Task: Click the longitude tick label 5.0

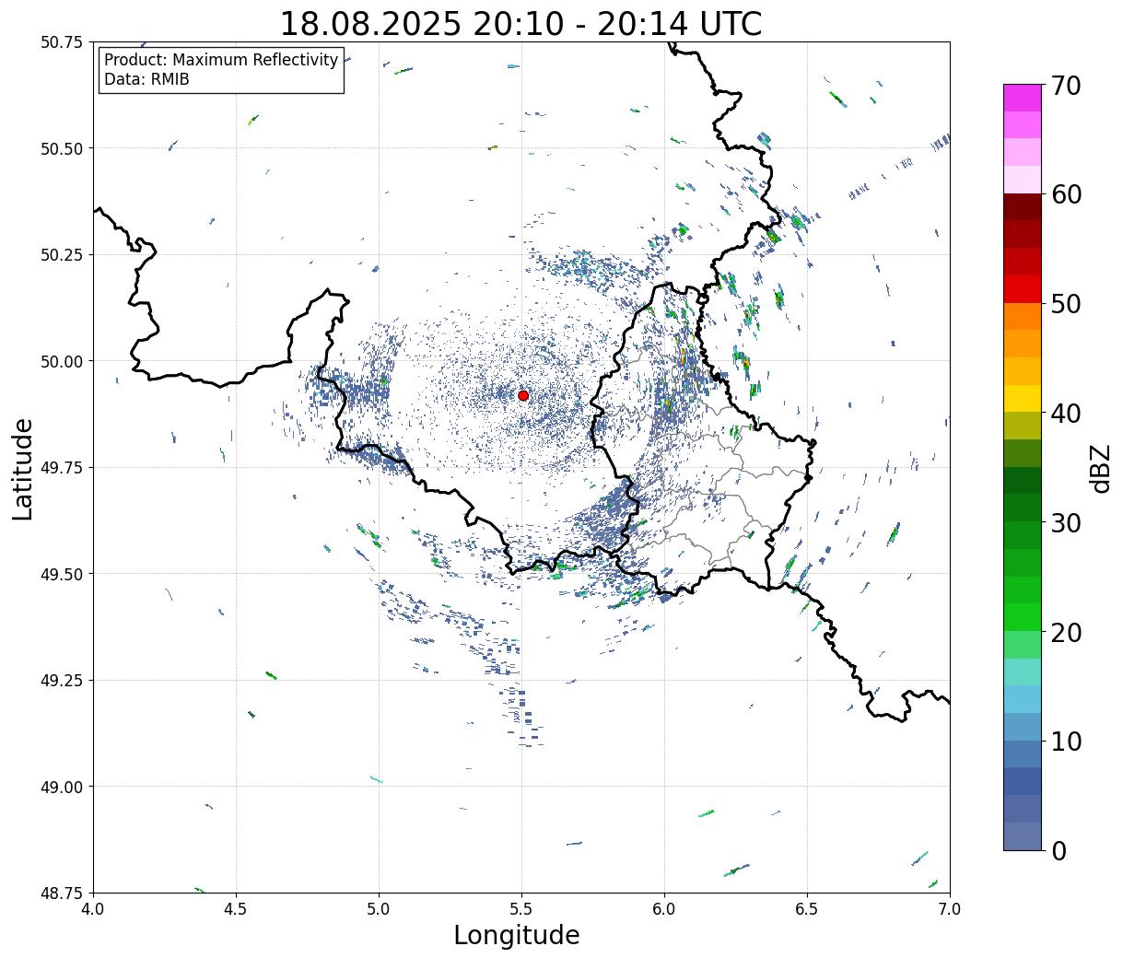Action: tap(379, 909)
